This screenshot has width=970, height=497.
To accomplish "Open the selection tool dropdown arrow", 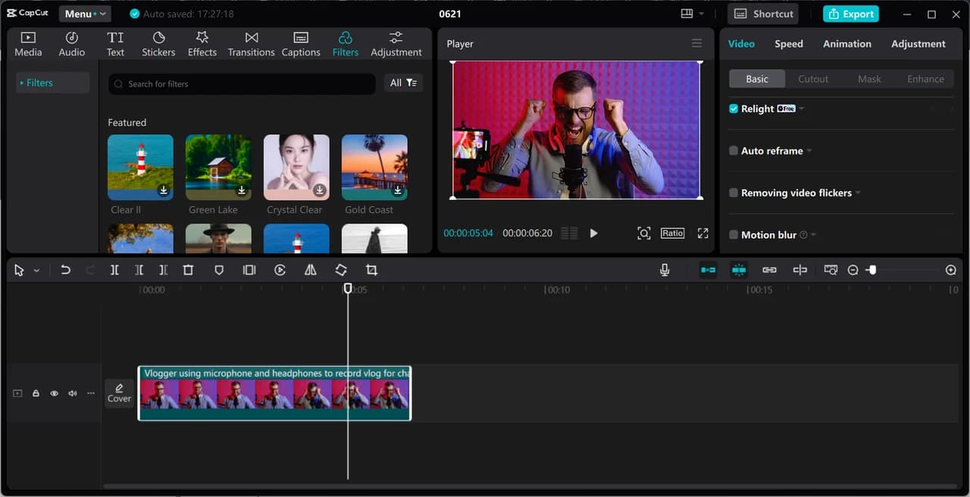I will pos(36,270).
